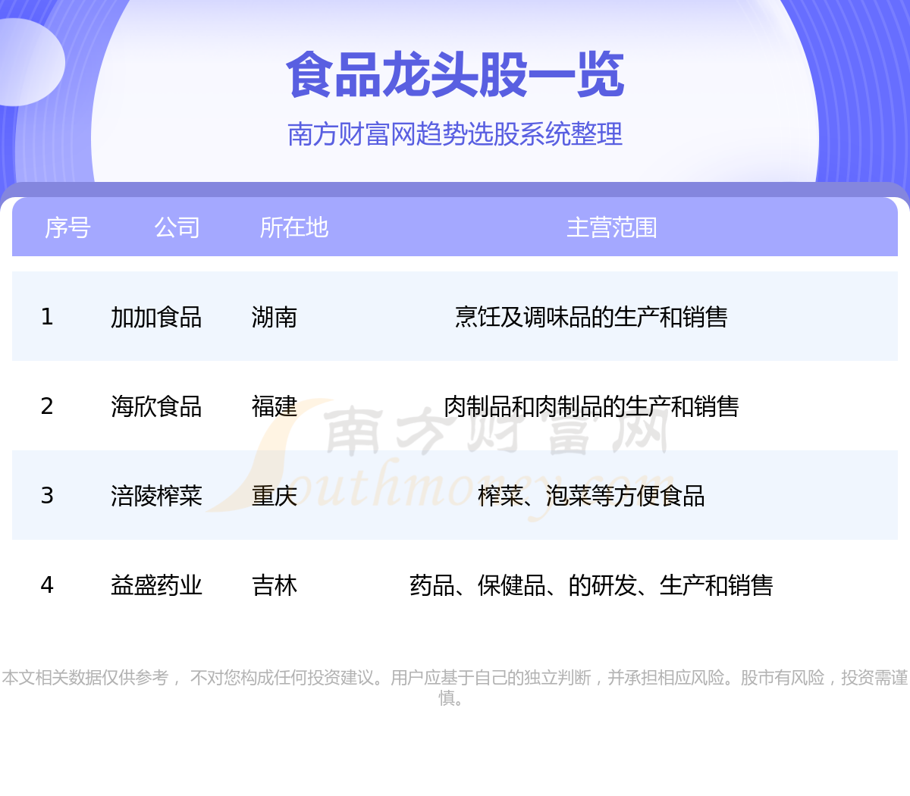Select location 湖南
The height and width of the screenshot is (796, 910).
click(x=275, y=317)
